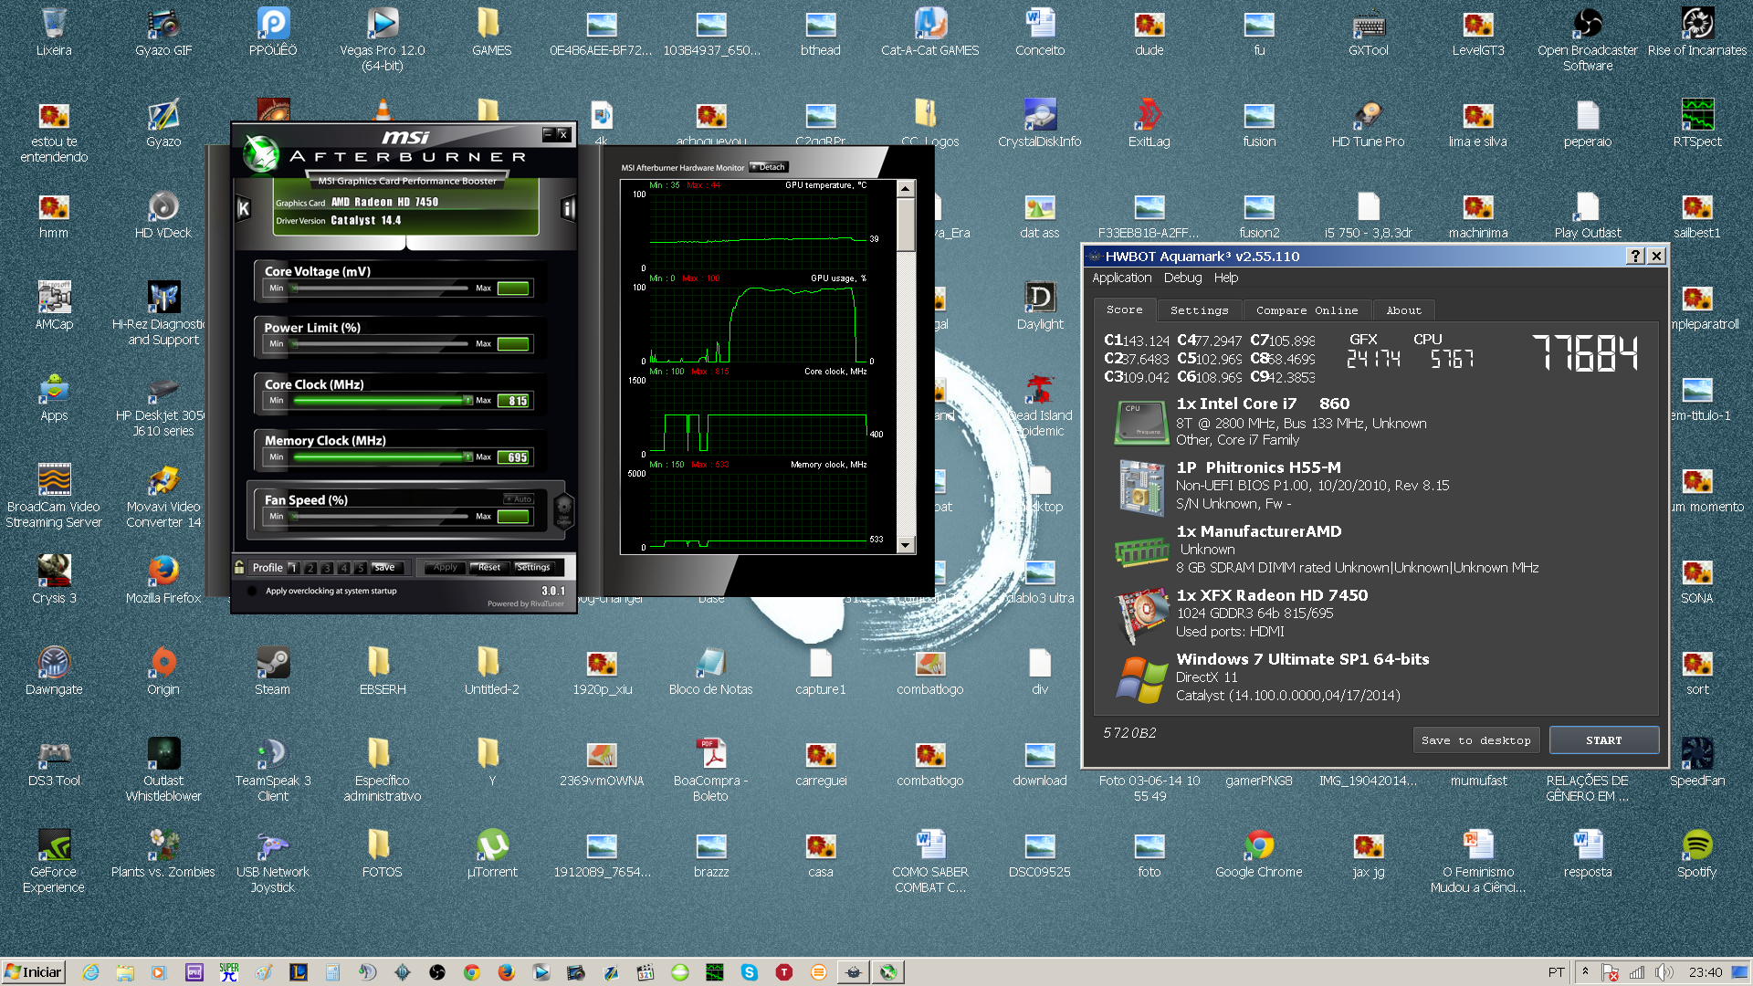Click the MSI Afterburner dragon logo
Image resolution: width=1753 pixels, height=986 pixels.
pos(261,154)
